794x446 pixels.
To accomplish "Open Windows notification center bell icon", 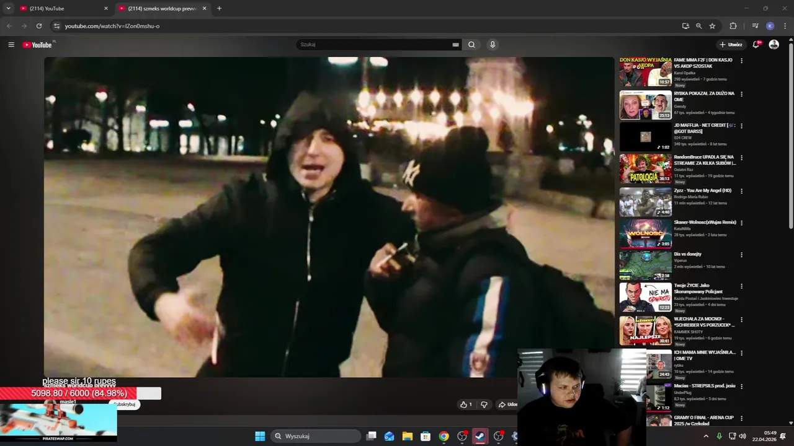I will 783,436.
